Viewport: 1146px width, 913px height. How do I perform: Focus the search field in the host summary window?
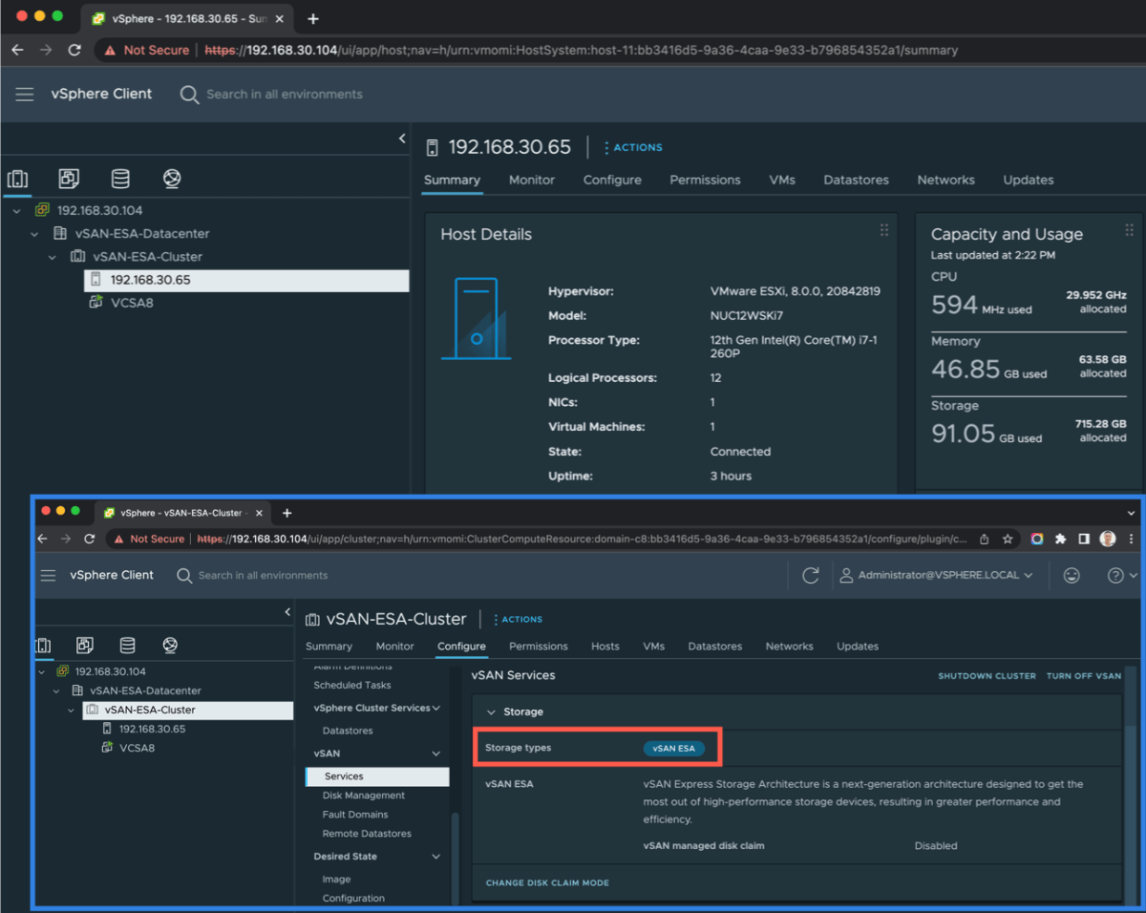[285, 95]
